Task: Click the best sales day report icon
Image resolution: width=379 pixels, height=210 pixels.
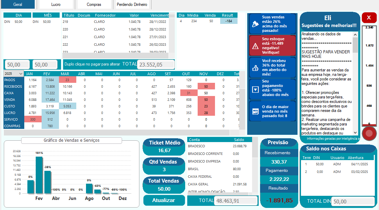Action: [x=255, y=112]
